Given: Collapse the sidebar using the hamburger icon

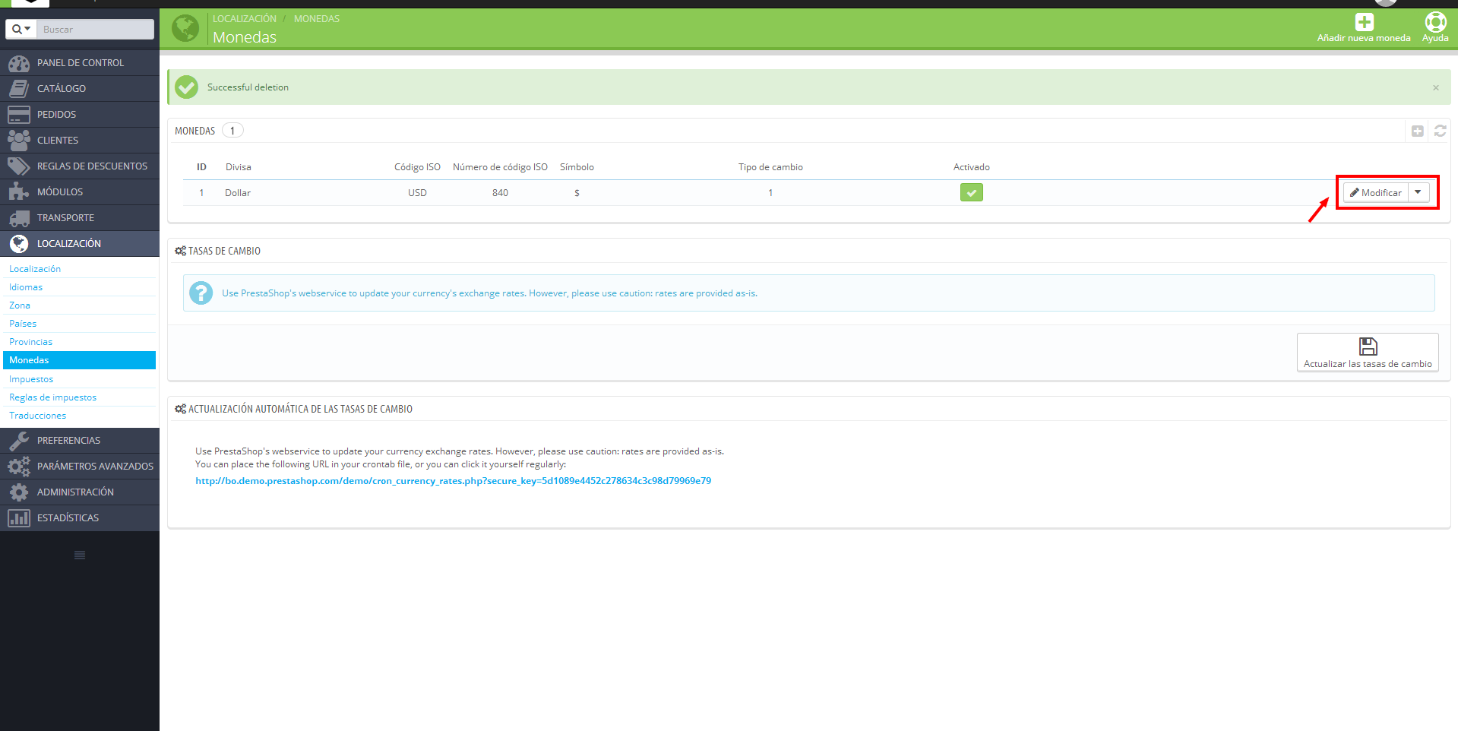Looking at the screenshot, I should click(x=79, y=555).
